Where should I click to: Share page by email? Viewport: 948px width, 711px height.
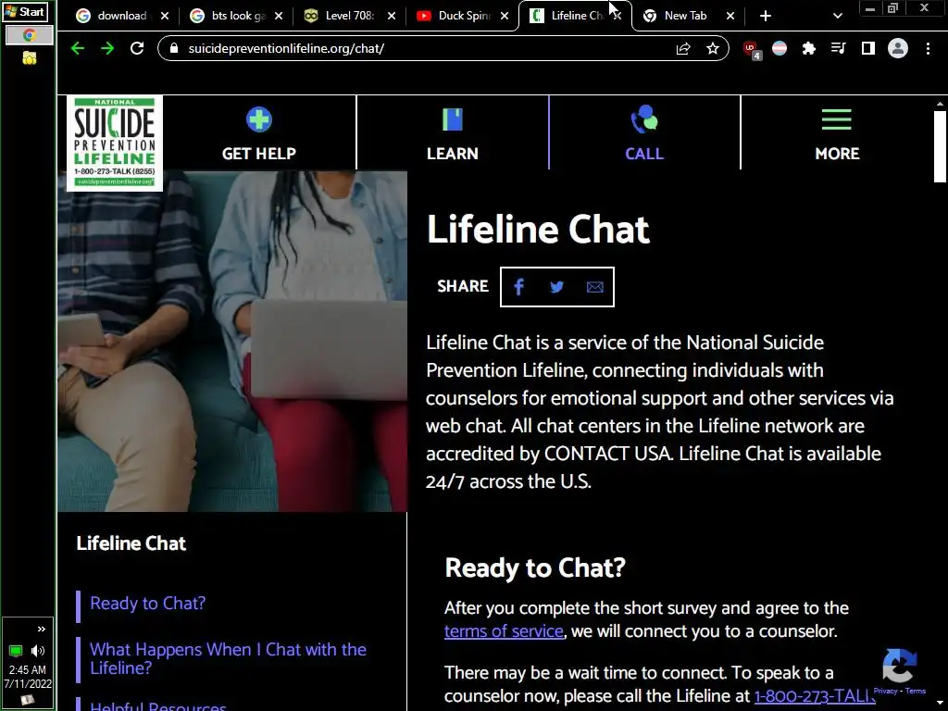pyautogui.click(x=595, y=287)
